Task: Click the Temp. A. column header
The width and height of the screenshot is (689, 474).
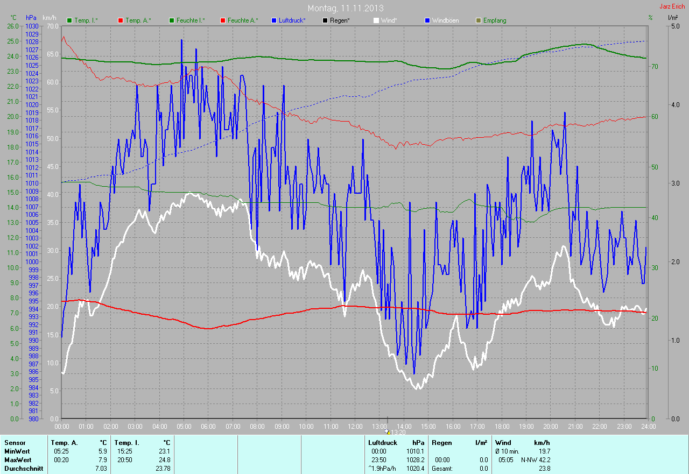Action: [64, 443]
